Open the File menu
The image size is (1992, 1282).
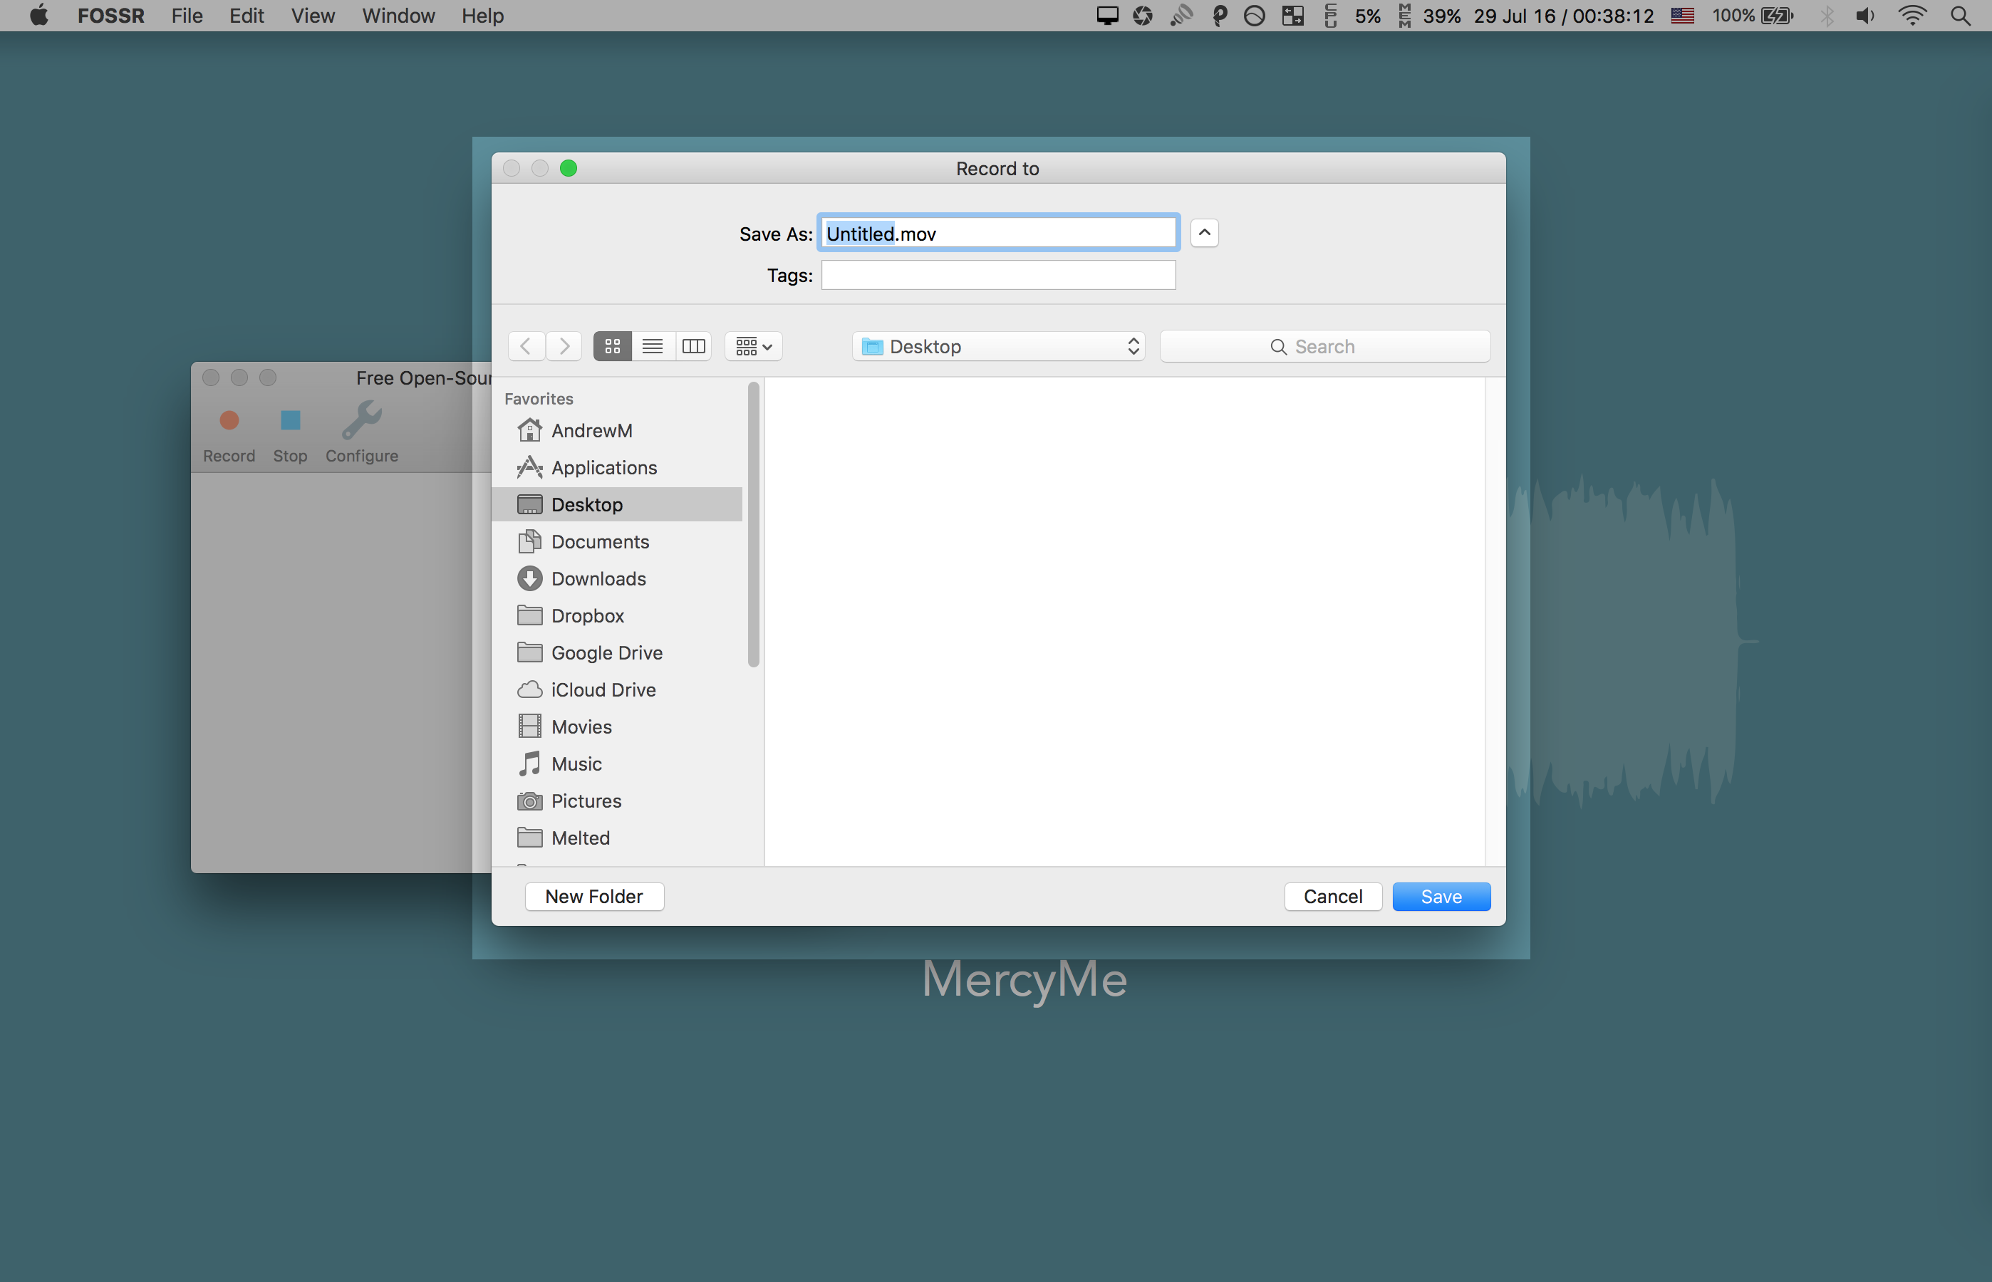coord(187,16)
